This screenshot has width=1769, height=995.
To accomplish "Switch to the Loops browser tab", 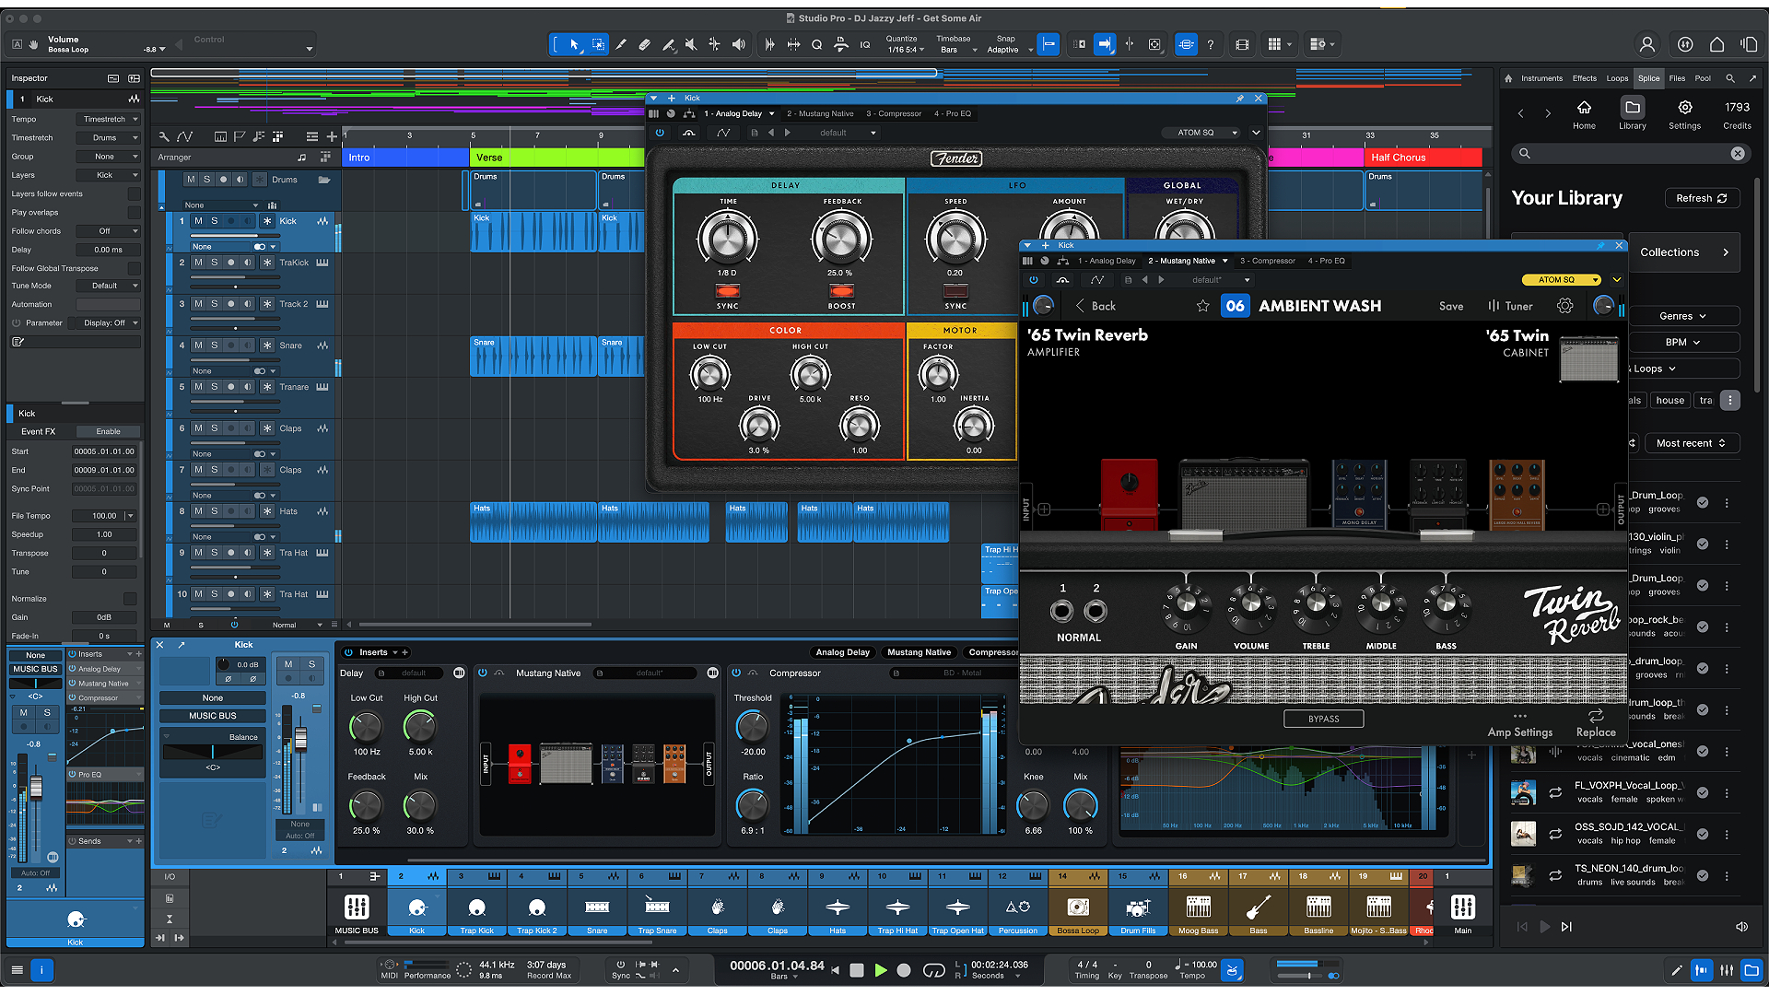I will coord(1617,78).
